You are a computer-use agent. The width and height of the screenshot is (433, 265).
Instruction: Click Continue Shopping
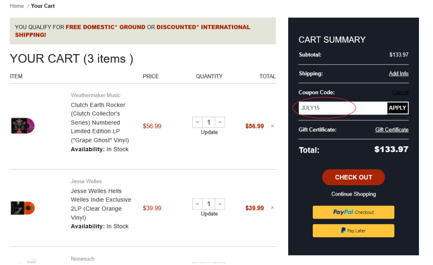tap(354, 194)
